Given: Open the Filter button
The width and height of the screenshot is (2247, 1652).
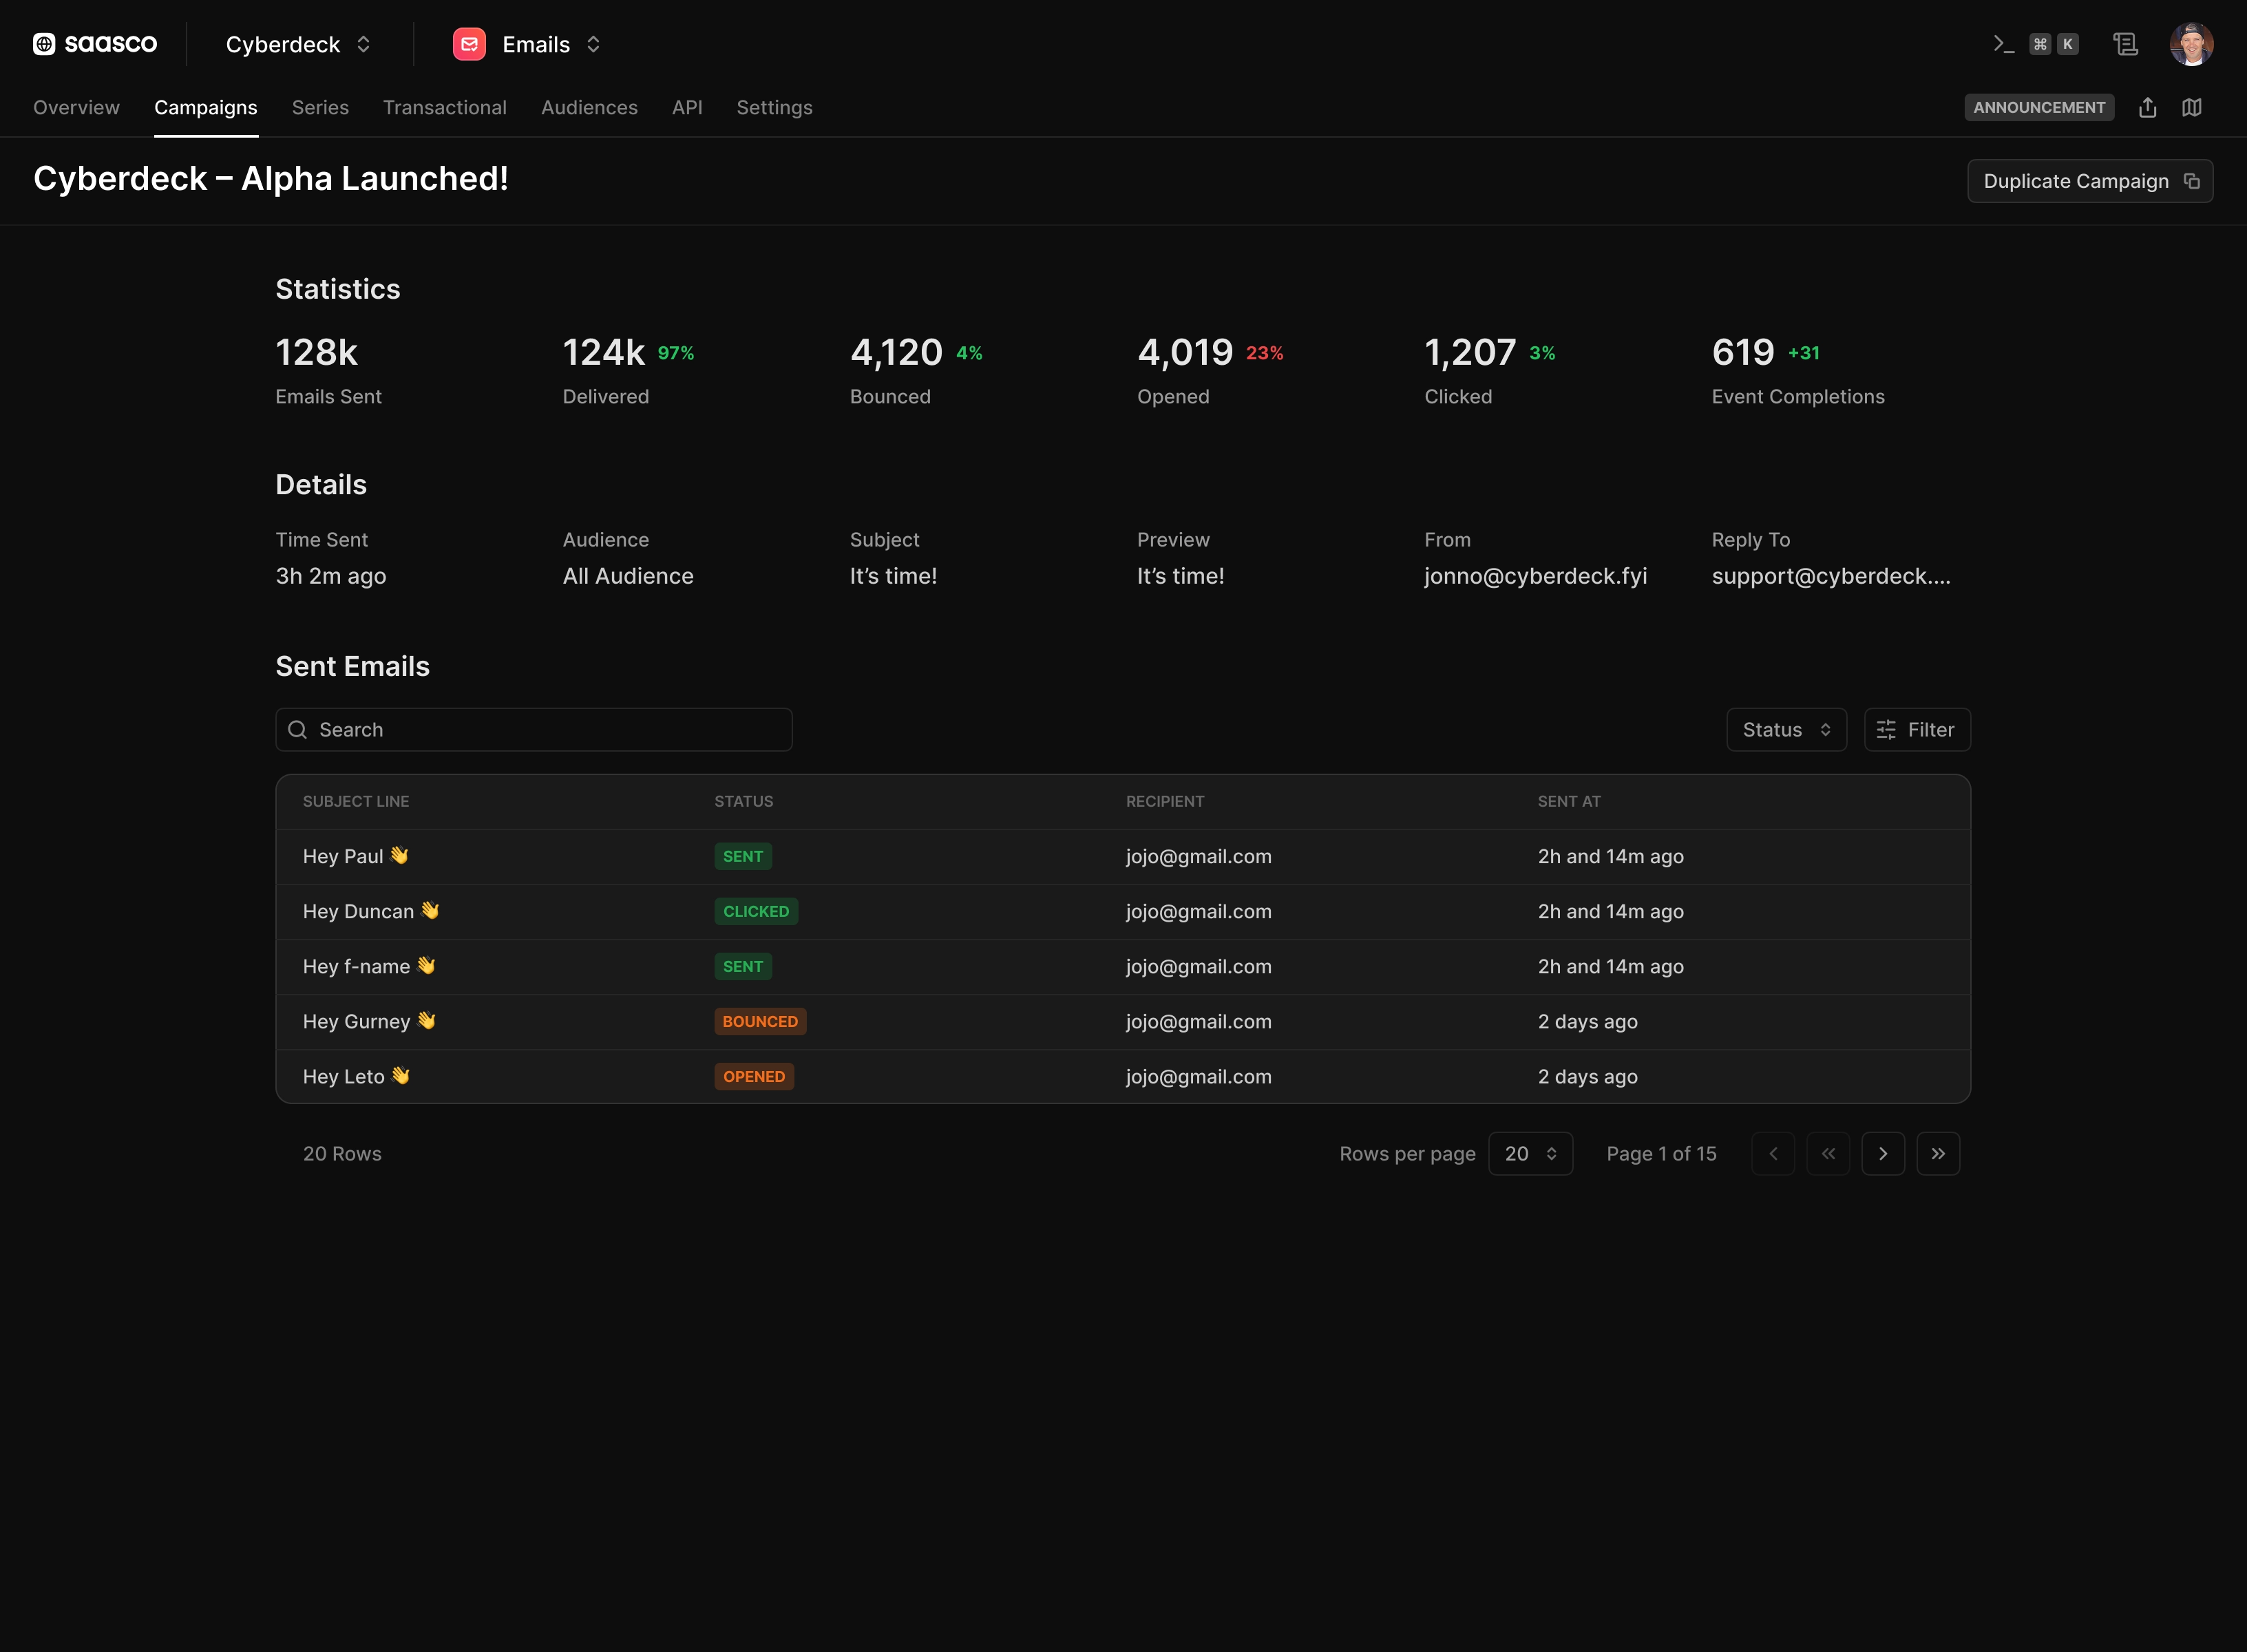Looking at the screenshot, I should [1917, 729].
